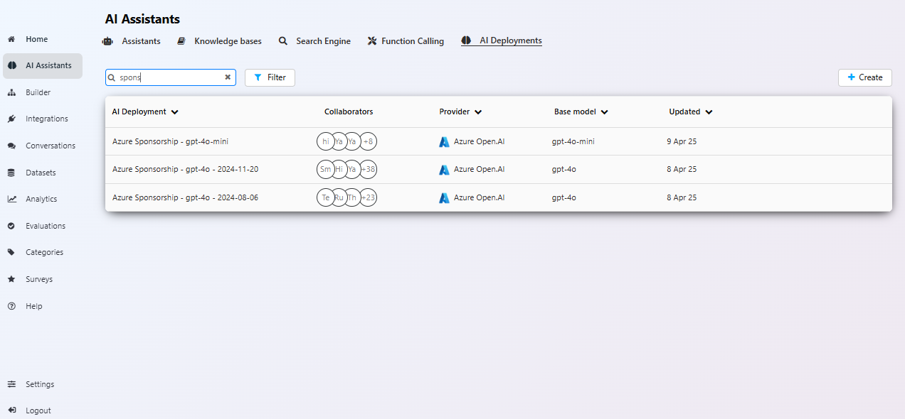Click the Azure logo in the 2024-08-06 row

pyautogui.click(x=444, y=198)
